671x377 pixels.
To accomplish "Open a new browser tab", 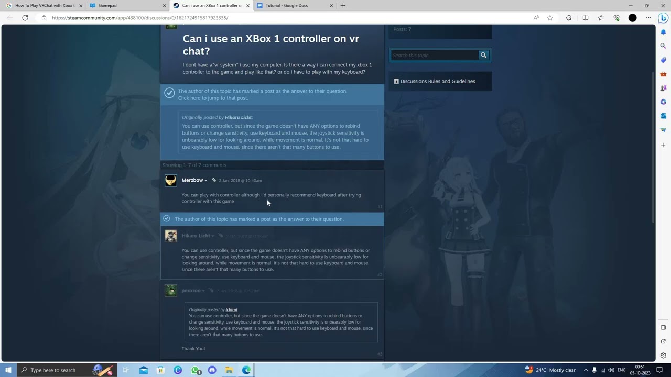I will [x=343, y=6].
